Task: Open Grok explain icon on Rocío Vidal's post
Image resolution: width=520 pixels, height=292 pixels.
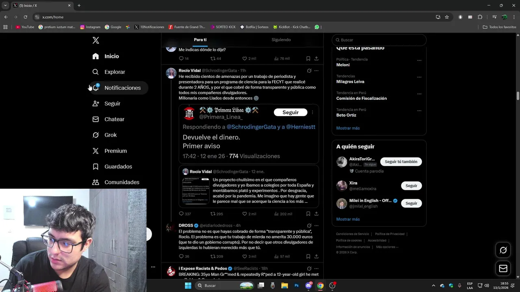Action: tap(309, 71)
